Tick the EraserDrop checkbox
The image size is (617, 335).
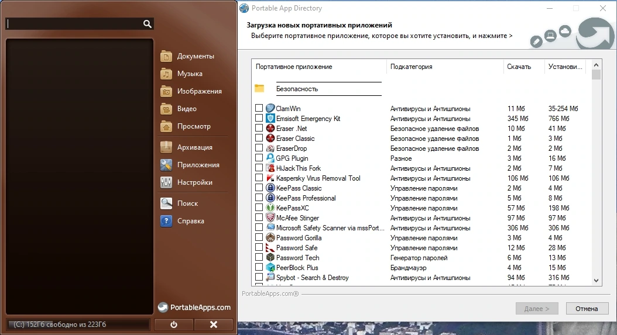259,148
